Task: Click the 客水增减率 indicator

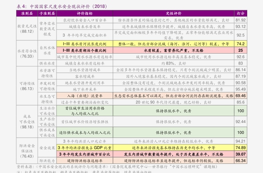Action: [x=85, y=76]
